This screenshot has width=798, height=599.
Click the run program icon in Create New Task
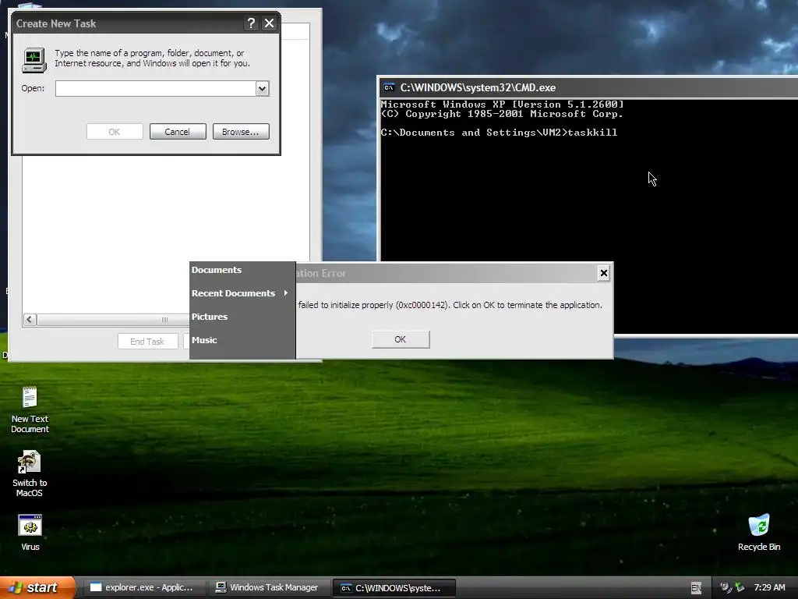click(34, 59)
